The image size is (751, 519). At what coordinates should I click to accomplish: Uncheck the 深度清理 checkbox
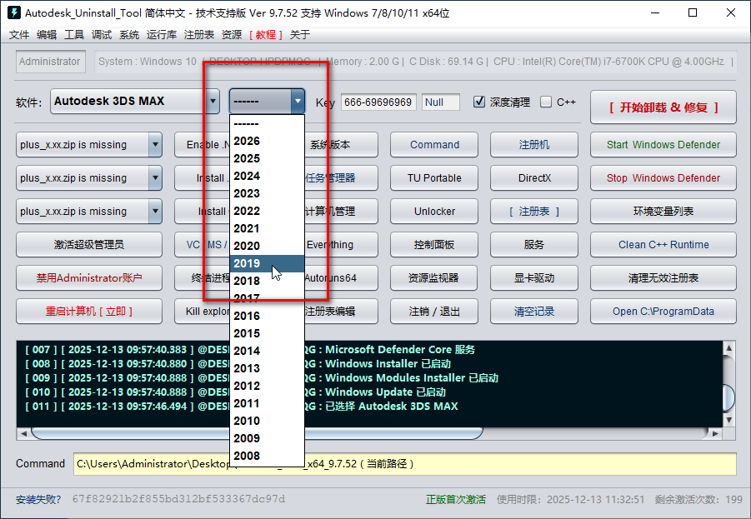point(479,102)
